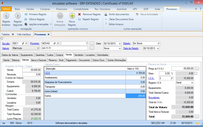
Task: Click the Ecovalores link
Action: pos(154,98)
